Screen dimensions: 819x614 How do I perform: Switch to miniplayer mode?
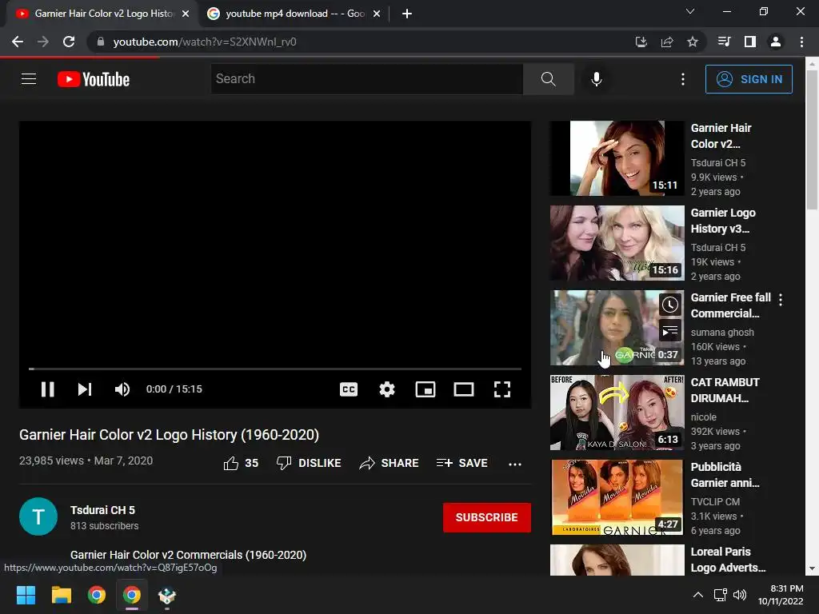click(425, 389)
